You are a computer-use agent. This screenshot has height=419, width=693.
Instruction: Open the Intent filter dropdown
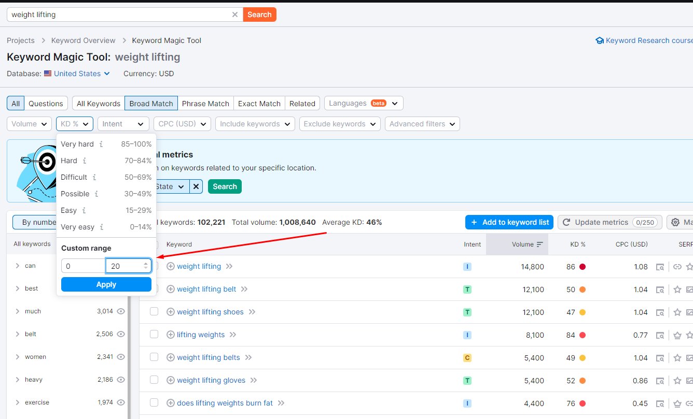click(123, 124)
